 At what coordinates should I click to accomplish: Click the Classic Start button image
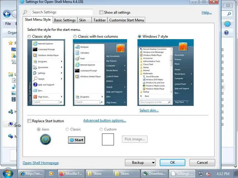click(76, 140)
